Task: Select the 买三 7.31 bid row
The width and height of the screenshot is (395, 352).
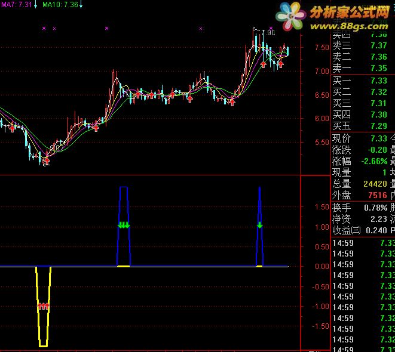Action: (360, 103)
